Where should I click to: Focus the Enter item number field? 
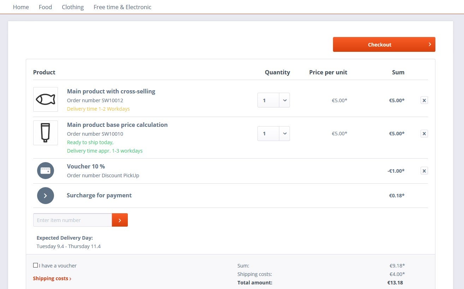coord(72,220)
